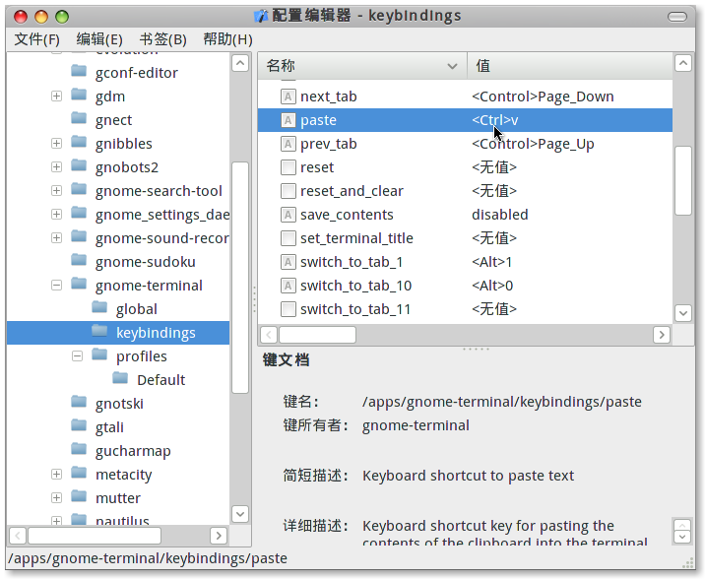This screenshot has height=579, width=705.
Task: Expand the mutter tree node
Action: click(x=57, y=497)
